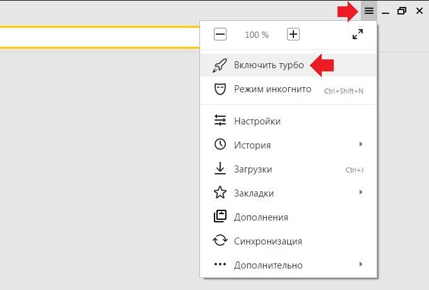429x290 pixels.
Task: Click the settings sliders icon
Action: point(220,121)
